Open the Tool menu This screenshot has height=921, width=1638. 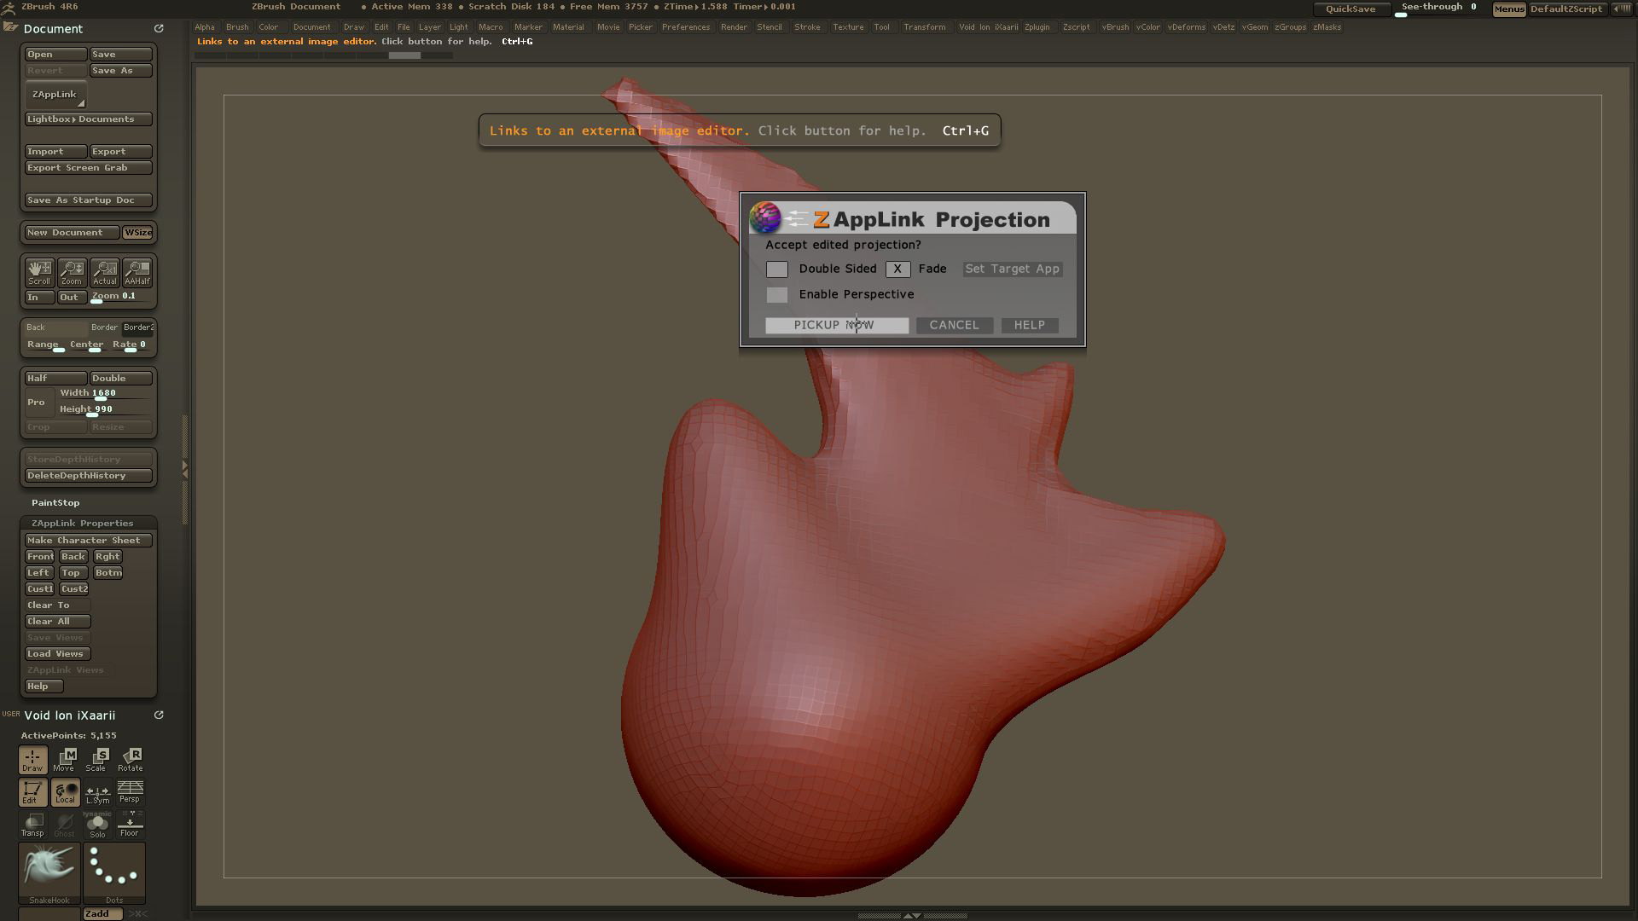pyautogui.click(x=881, y=27)
